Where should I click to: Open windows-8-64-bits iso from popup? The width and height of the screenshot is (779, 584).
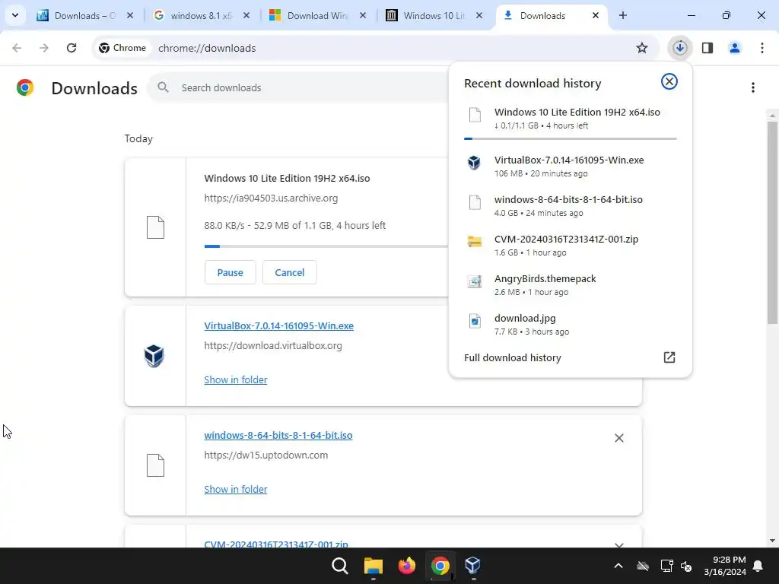pos(570,205)
